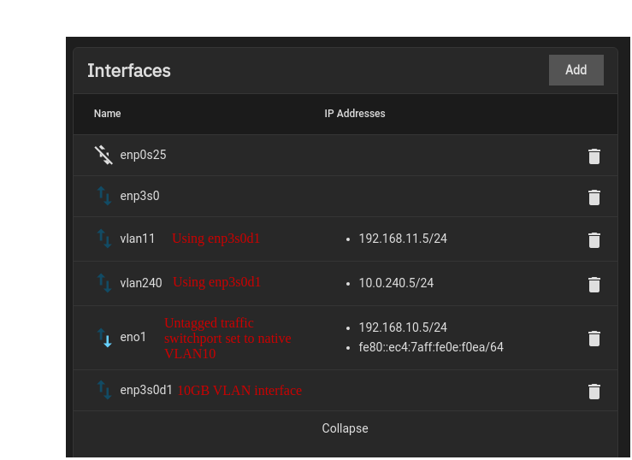Click the traffic arrows icon beside vlan240
The width and height of the screenshot is (632, 460).
pyautogui.click(x=104, y=283)
